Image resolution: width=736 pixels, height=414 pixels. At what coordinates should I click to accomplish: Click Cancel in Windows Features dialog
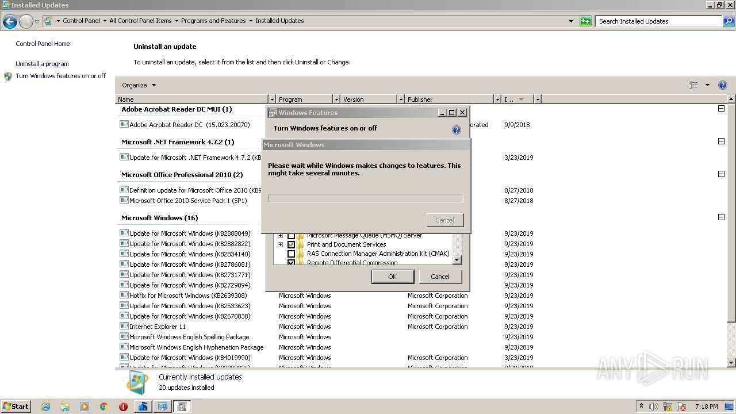440,277
